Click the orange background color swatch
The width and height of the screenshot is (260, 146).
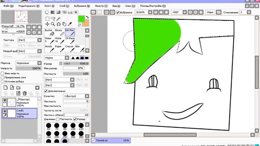click(87, 24)
